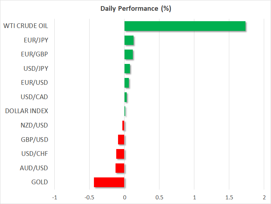This screenshot has width=271, height=204.
Task: Select the GBP/USD red bar
Action: [x=121, y=139]
